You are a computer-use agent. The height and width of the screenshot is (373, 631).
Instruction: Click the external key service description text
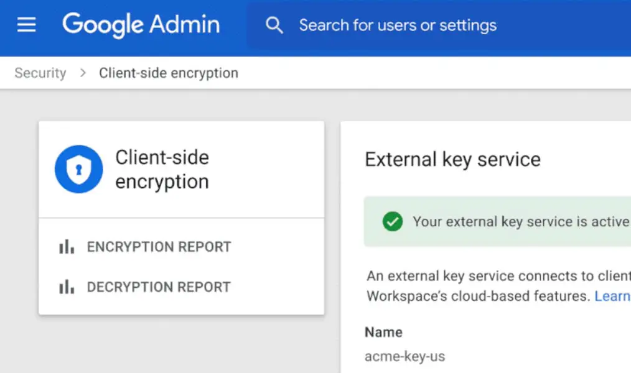pos(498,286)
